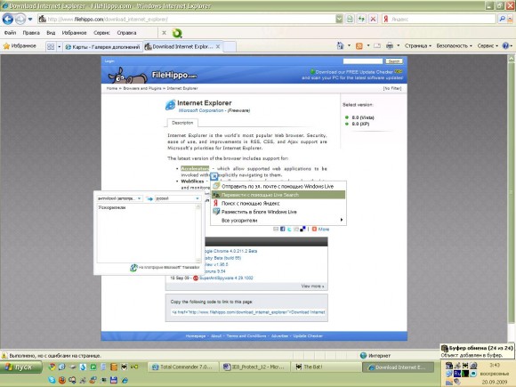Click the Quick Tabs grid icon
This screenshot has height=387, width=516.
click(x=51, y=47)
